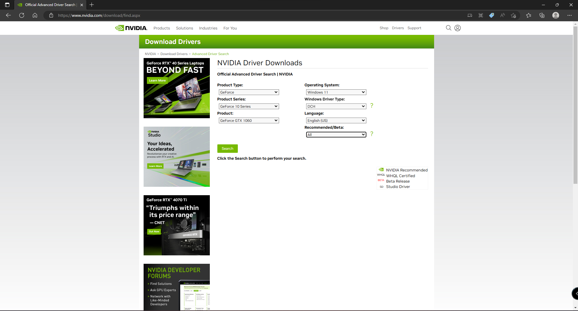The image size is (578, 311).
Task: Click NVIDIA breadcrumb link
Action: pos(150,54)
